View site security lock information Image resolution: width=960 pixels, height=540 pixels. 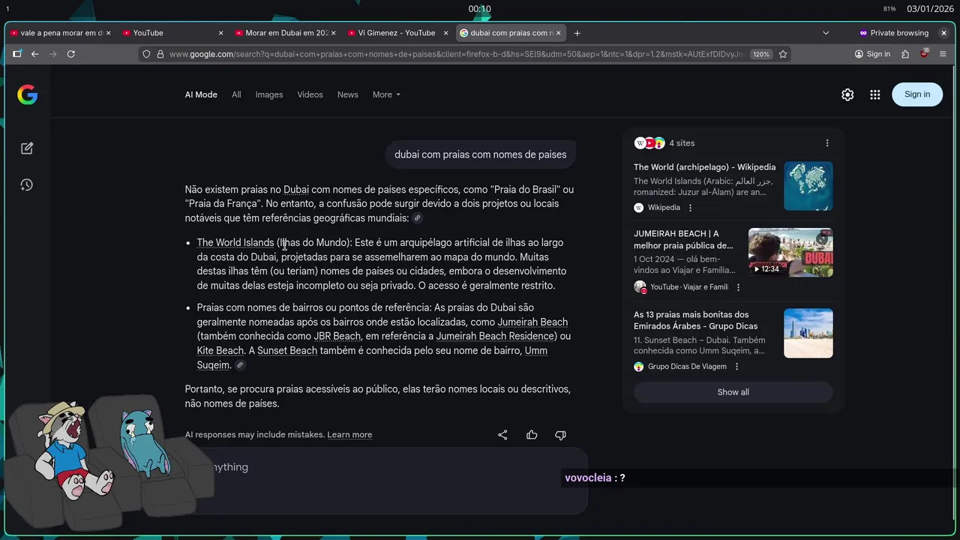tap(160, 54)
